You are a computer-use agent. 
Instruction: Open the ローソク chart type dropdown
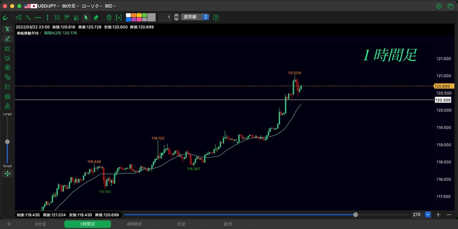coord(92,6)
